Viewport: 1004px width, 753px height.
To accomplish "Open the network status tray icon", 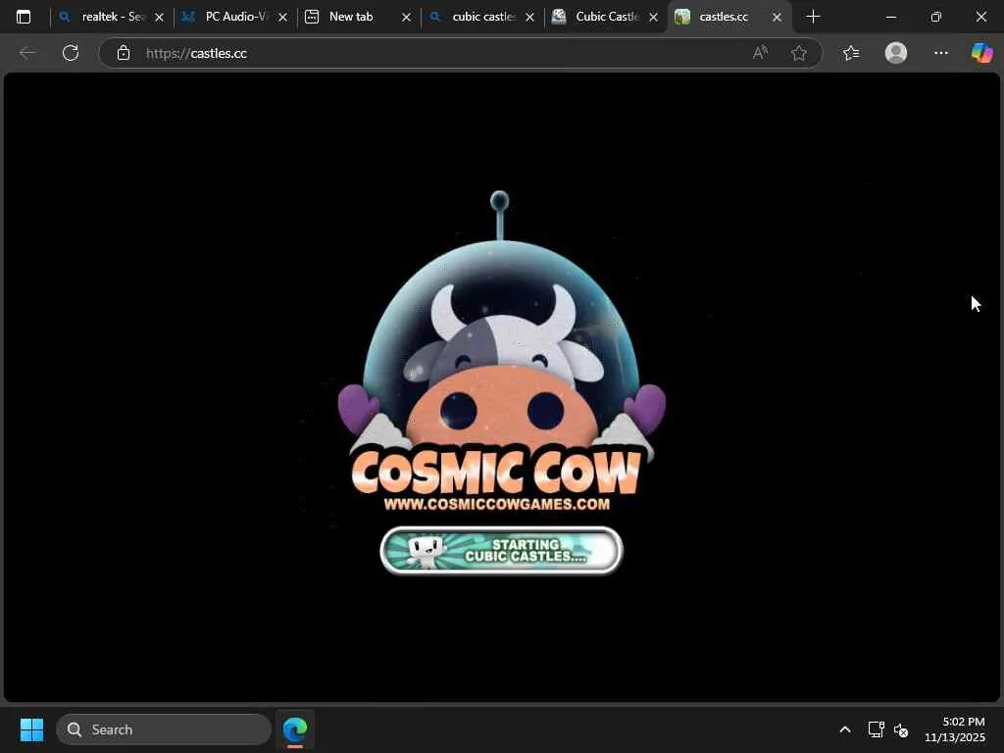I will pos(876,729).
